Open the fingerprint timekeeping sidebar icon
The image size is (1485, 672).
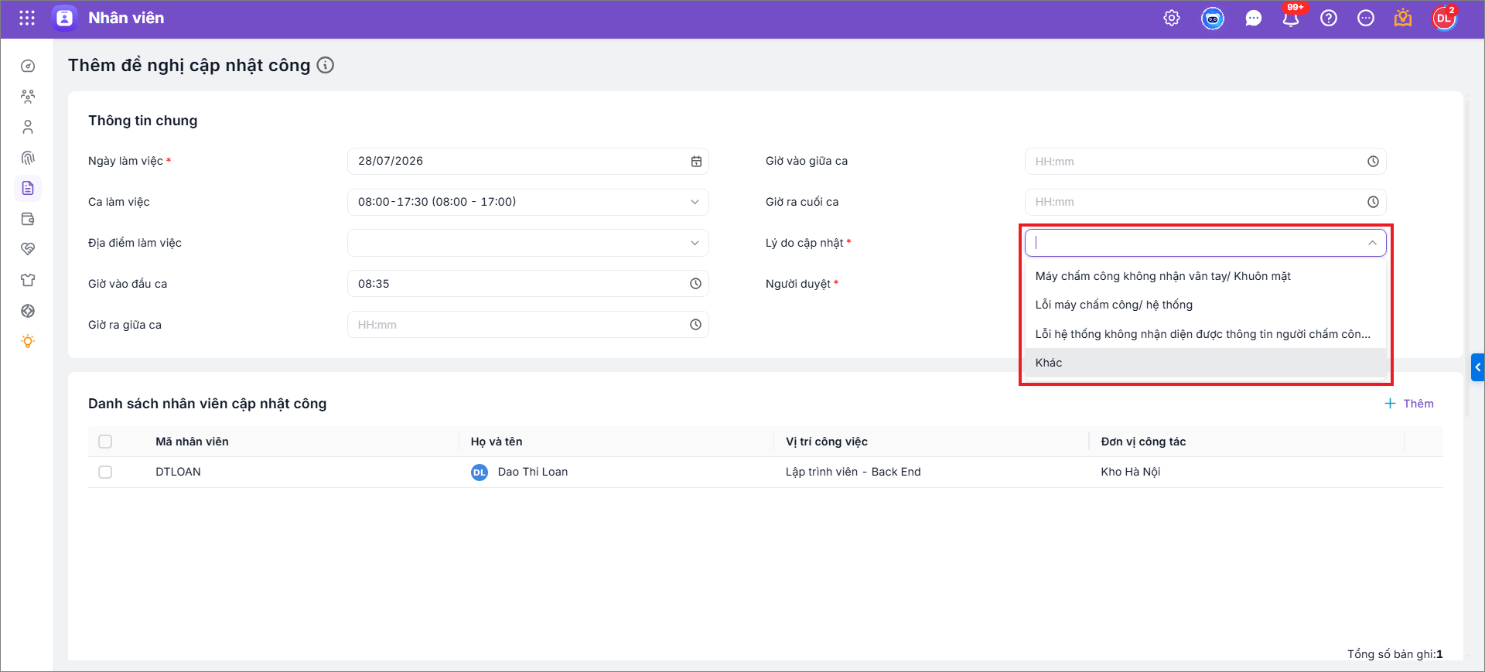pos(28,158)
